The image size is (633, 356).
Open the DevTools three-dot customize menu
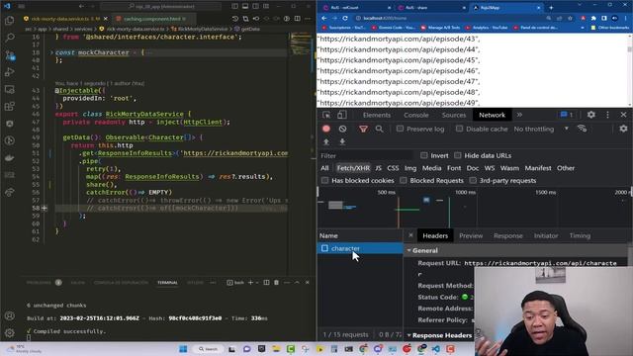(x=607, y=115)
